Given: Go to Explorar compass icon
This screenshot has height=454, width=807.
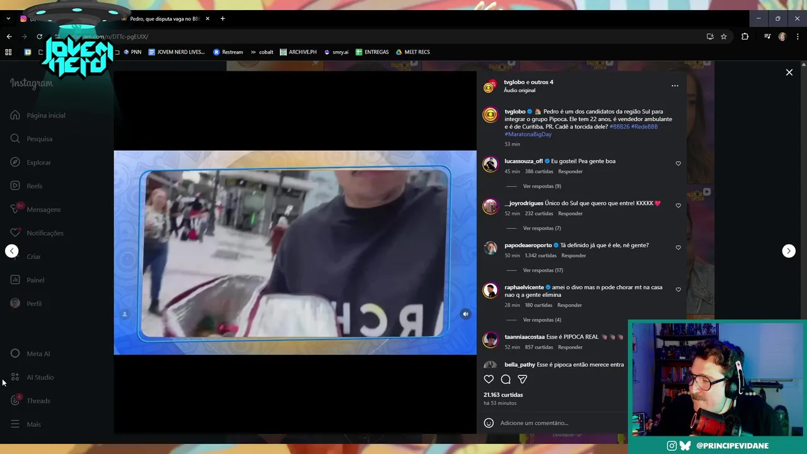Looking at the screenshot, I should (15, 162).
